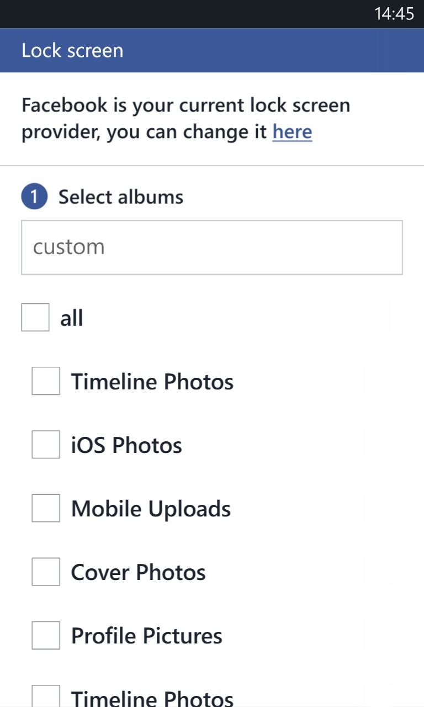Tap the "Mobile Uploads" album name
The height and width of the screenshot is (707, 424).
(151, 509)
